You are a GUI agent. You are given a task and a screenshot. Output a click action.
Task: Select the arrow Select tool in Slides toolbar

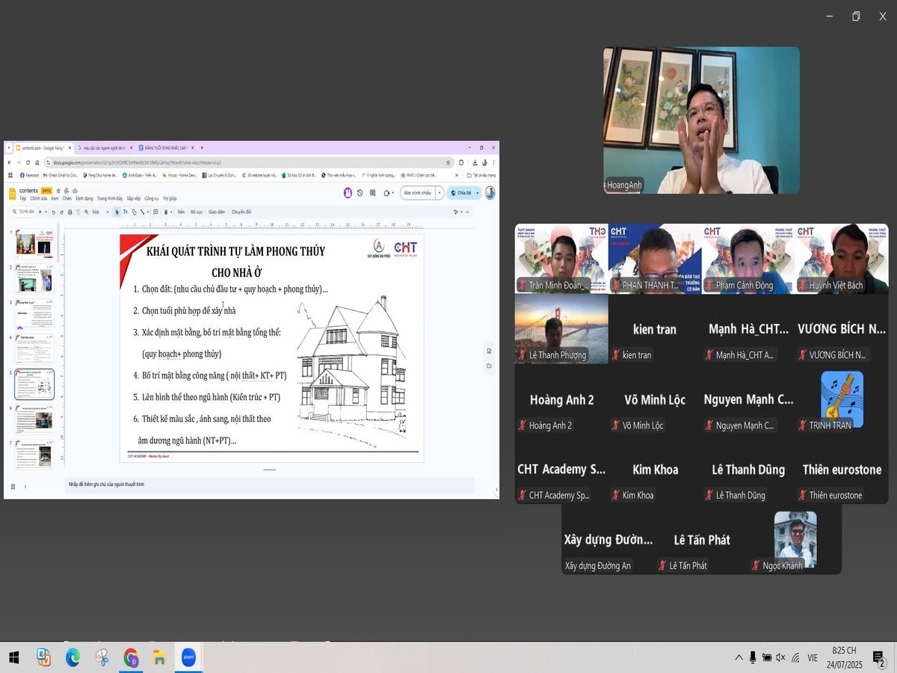[117, 212]
